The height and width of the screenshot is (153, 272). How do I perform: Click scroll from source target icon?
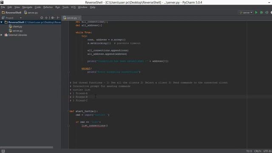point(42,18)
